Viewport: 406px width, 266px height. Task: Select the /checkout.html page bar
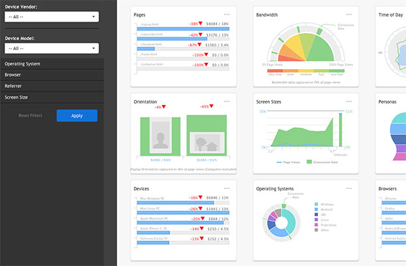tap(145, 49)
